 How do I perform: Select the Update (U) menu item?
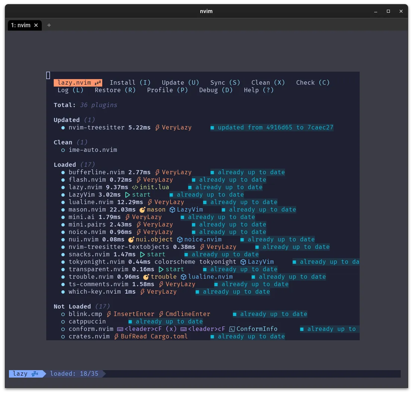[x=181, y=83]
